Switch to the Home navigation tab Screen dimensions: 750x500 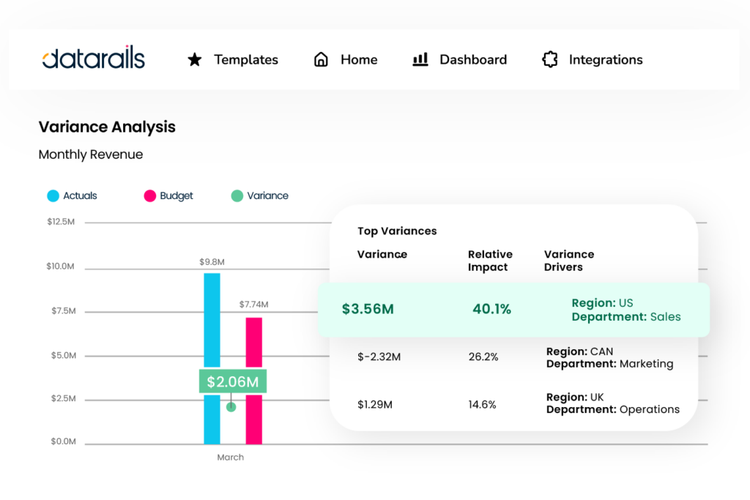pos(357,59)
